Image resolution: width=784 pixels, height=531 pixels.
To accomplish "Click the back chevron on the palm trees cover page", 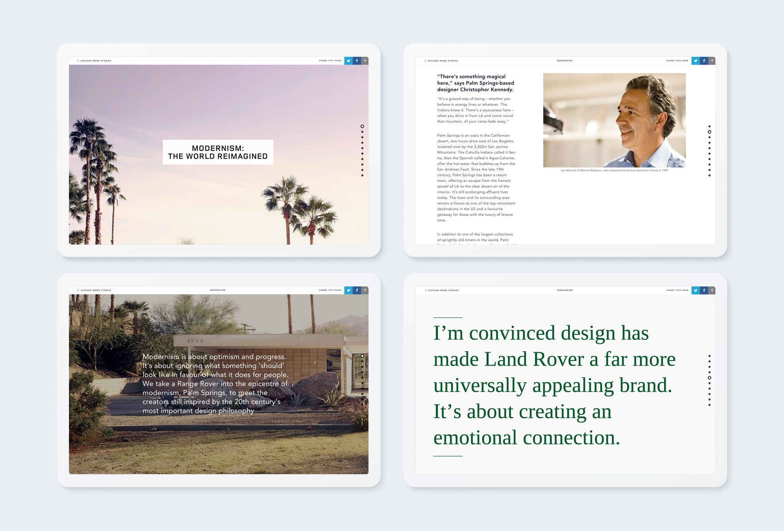I will point(78,61).
